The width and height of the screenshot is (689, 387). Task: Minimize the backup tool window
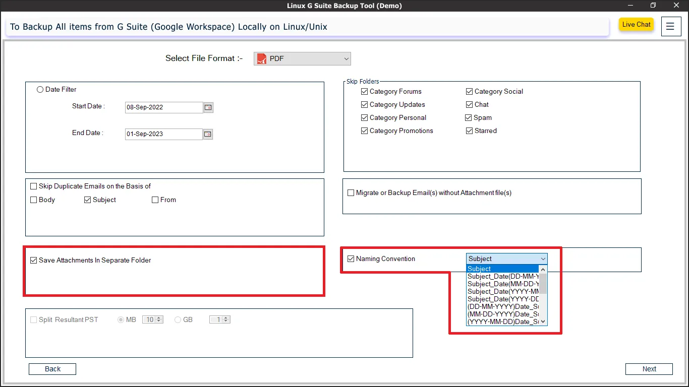[x=630, y=6]
